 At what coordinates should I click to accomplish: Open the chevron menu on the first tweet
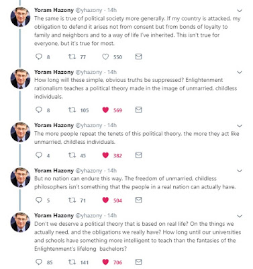(x=240, y=11)
